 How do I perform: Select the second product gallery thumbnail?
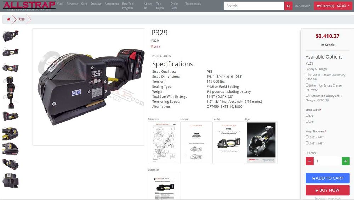pyautogui.click(x=10, y=52)
